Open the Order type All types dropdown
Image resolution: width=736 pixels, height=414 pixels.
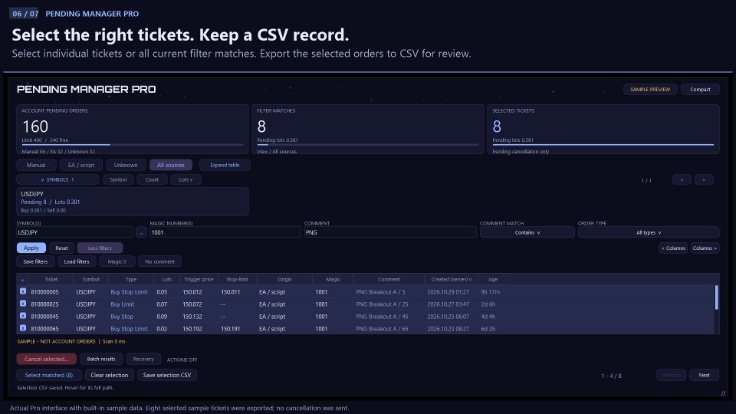[649, 232]
